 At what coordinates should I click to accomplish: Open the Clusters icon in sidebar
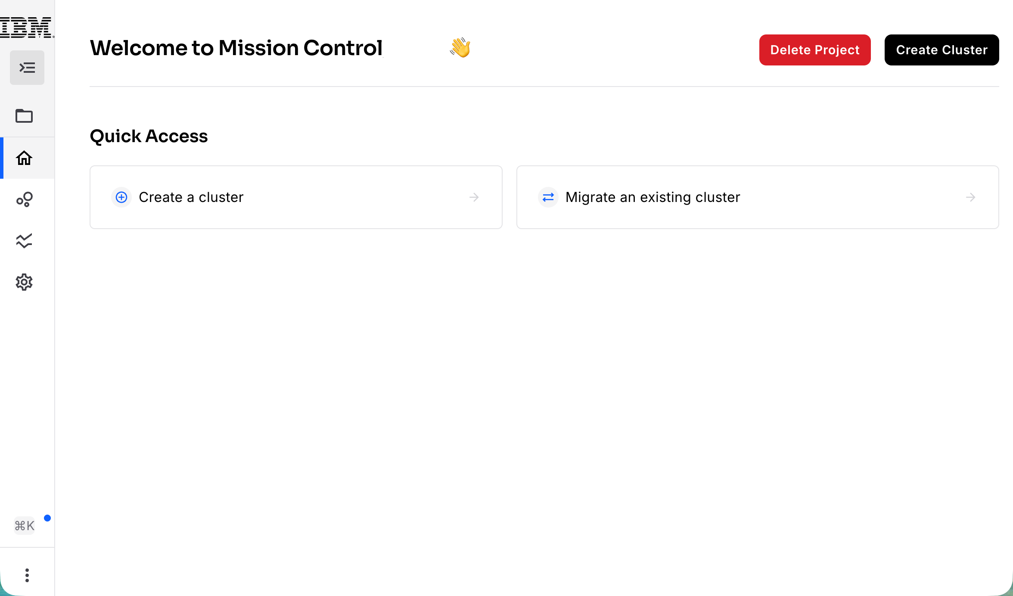[x=24, y=199]
